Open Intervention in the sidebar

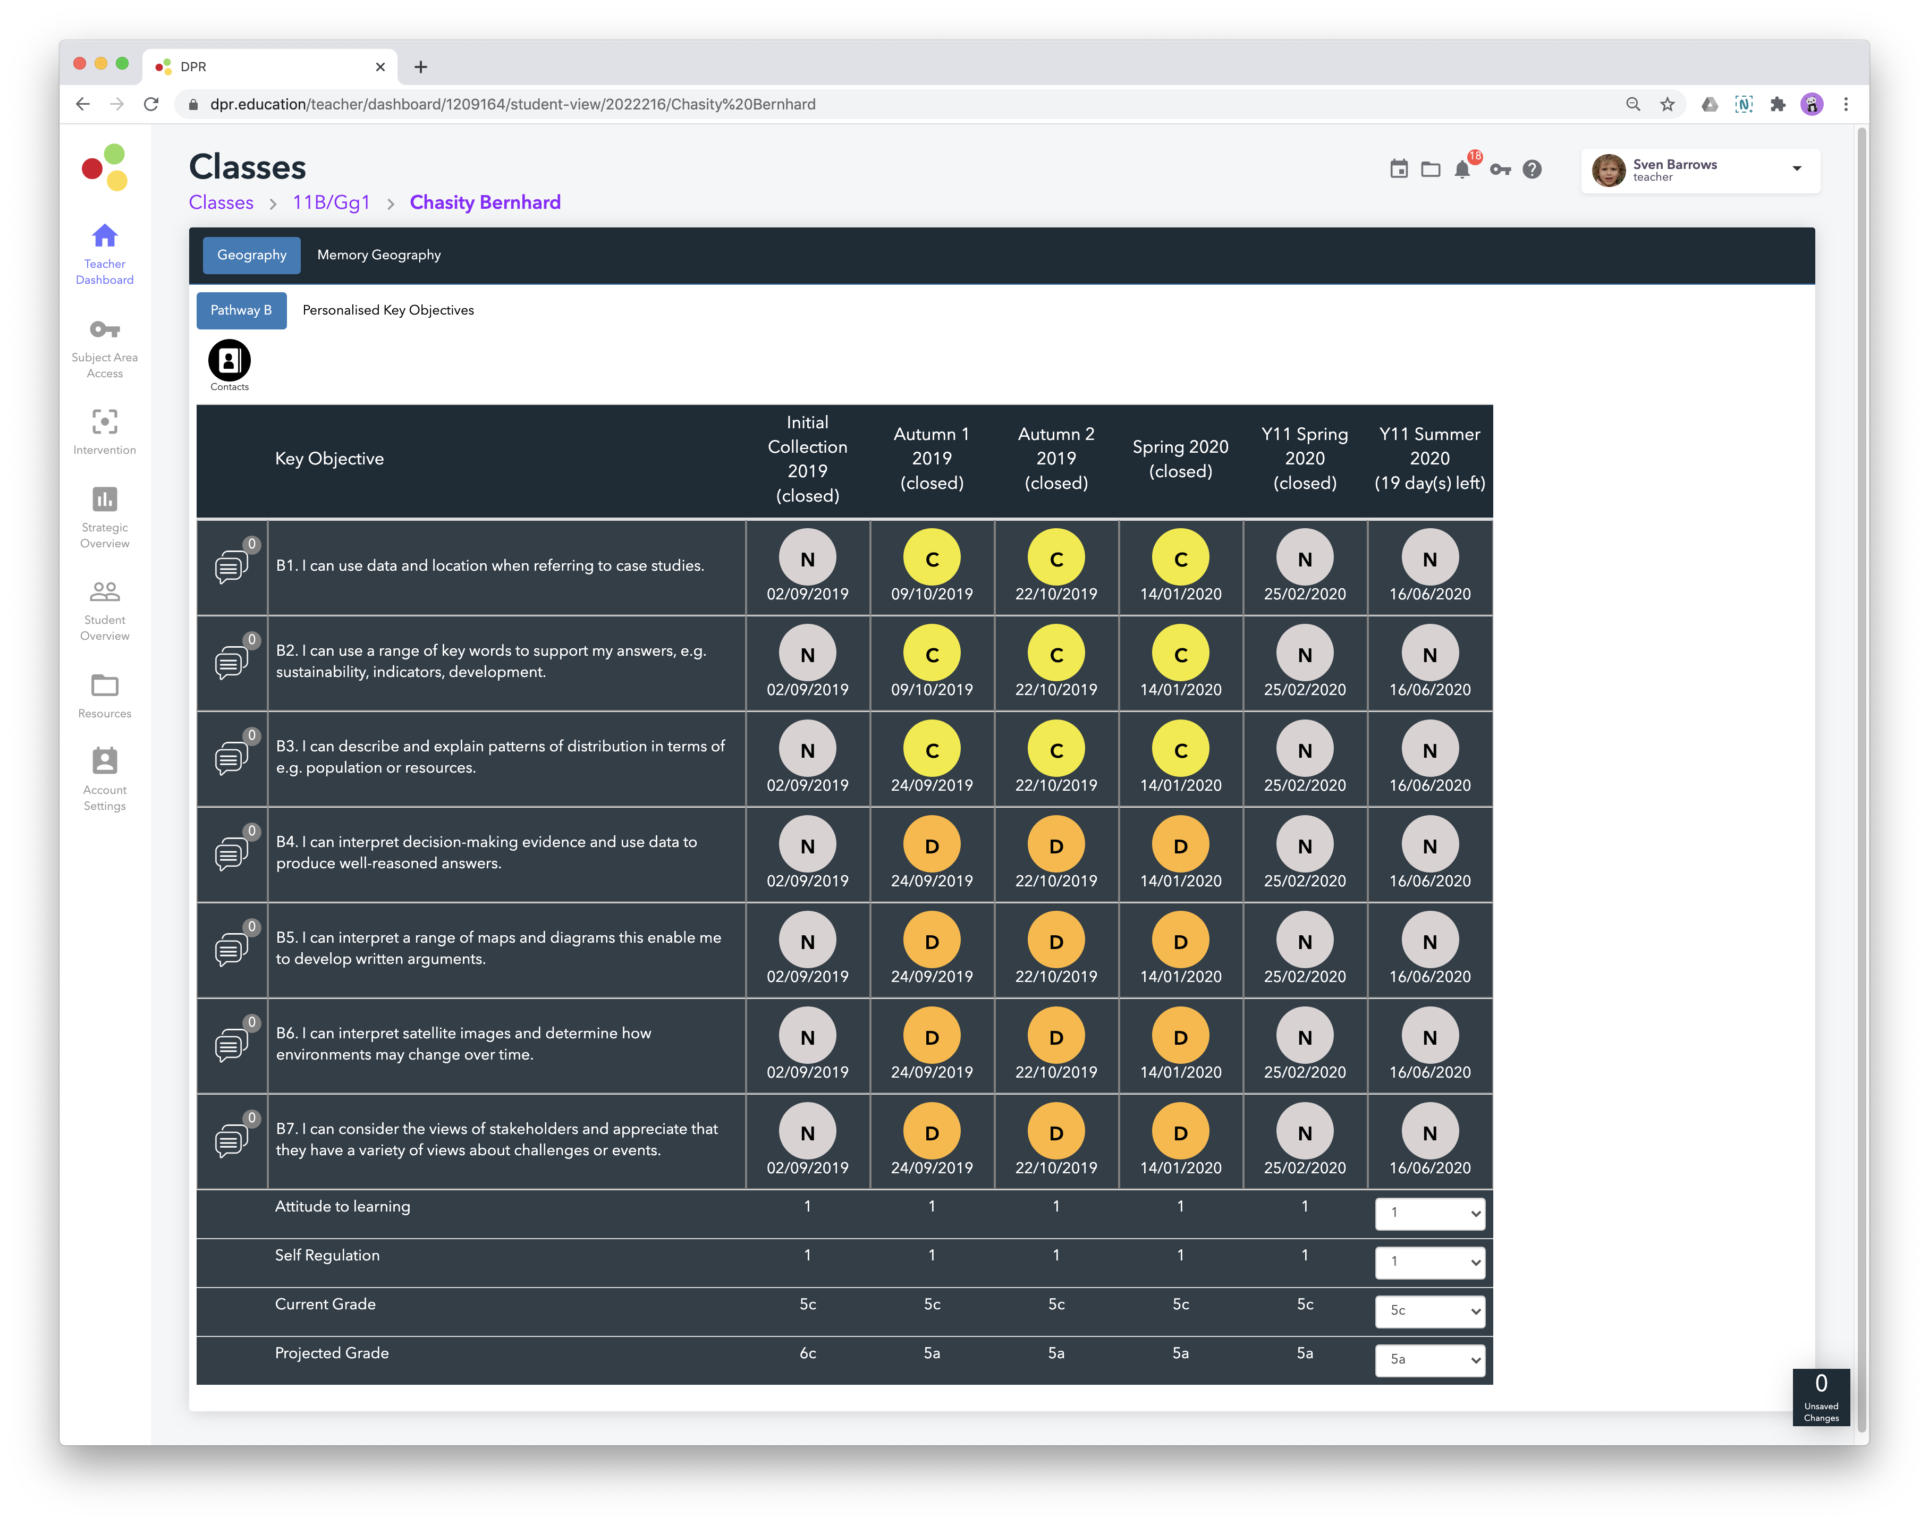[x=104, y=431]
